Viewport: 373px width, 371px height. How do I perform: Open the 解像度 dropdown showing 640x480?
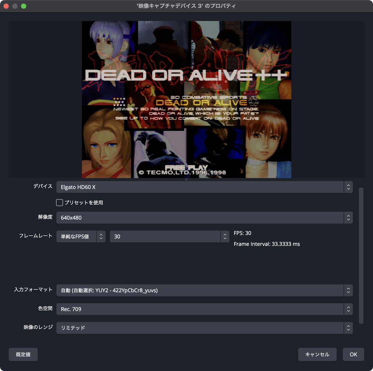coord(204,218)
